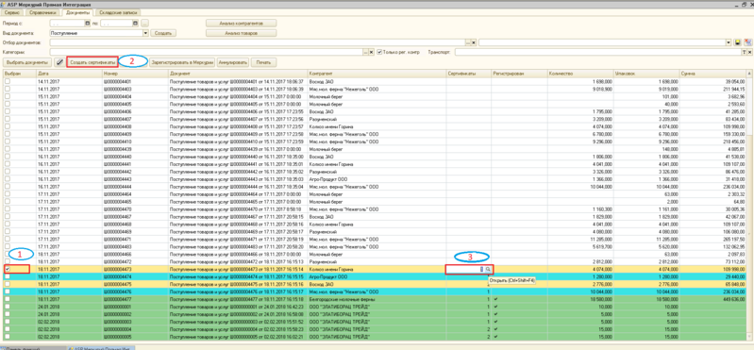Check the box for document Ш0000004410
The image size is (754, 350).
pyautogui.click(x=8, y=142)
